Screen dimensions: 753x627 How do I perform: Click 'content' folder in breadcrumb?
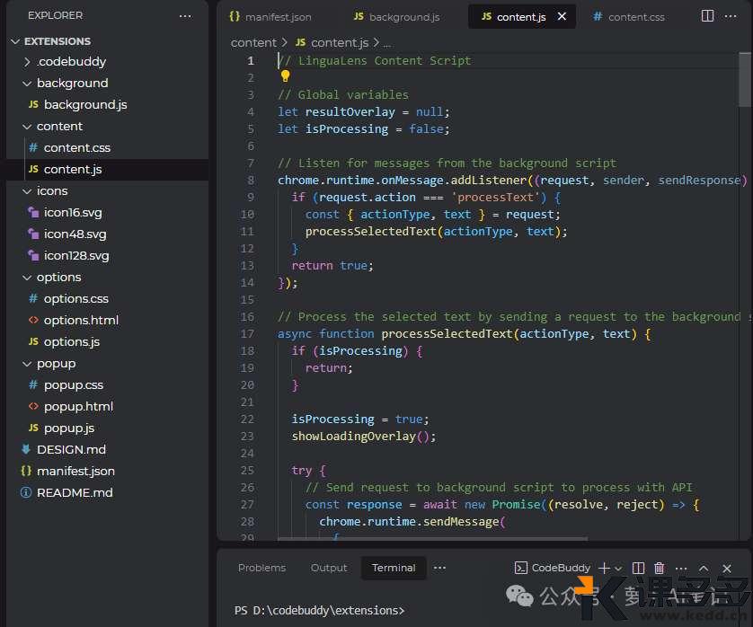click(x=253, y=43)
